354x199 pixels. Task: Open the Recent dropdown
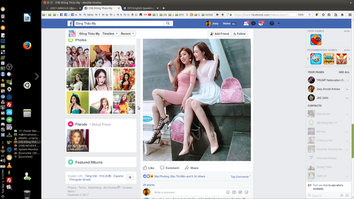pos(127,34)
